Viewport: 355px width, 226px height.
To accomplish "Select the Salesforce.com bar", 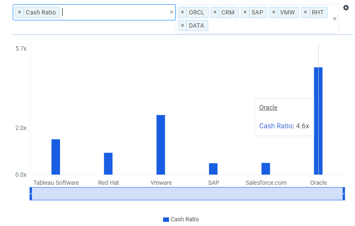I will (266, 169).
